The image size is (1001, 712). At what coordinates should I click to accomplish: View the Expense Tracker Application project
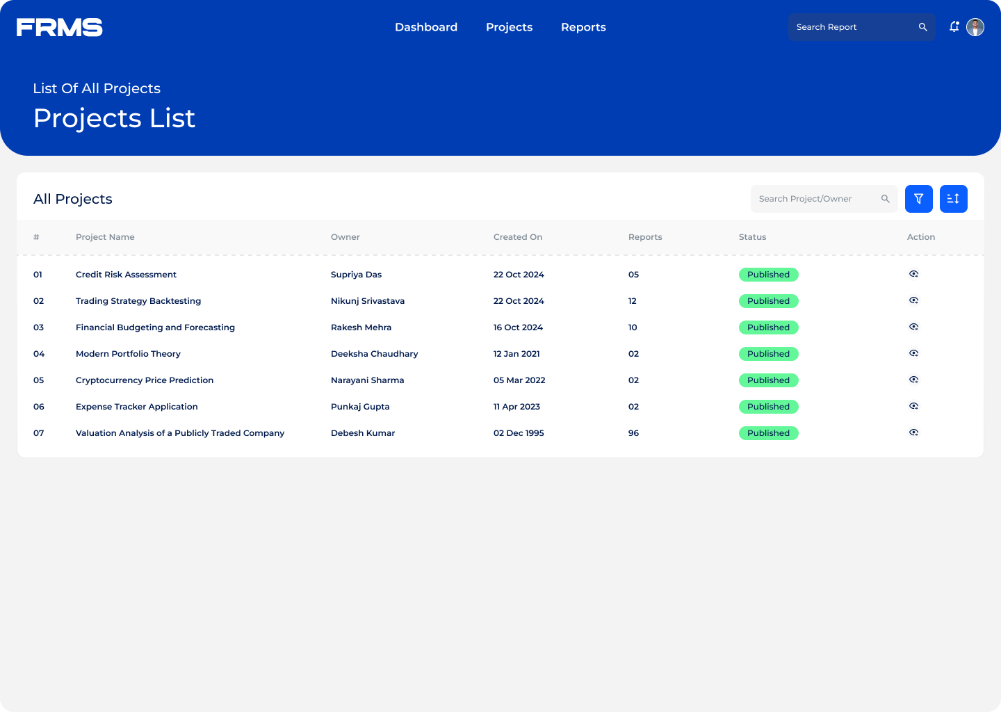913,406
